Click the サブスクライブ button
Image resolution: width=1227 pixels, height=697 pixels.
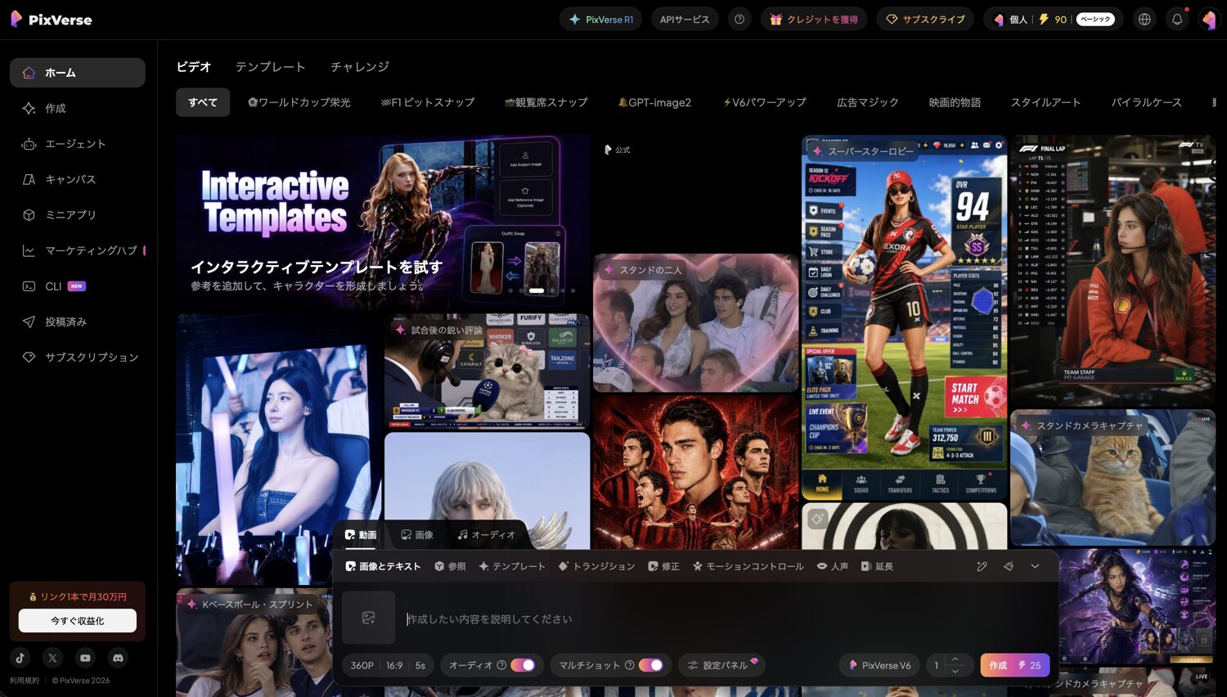pos(925,19)
